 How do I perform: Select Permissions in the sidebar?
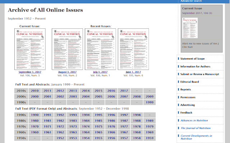pos(188,97)
